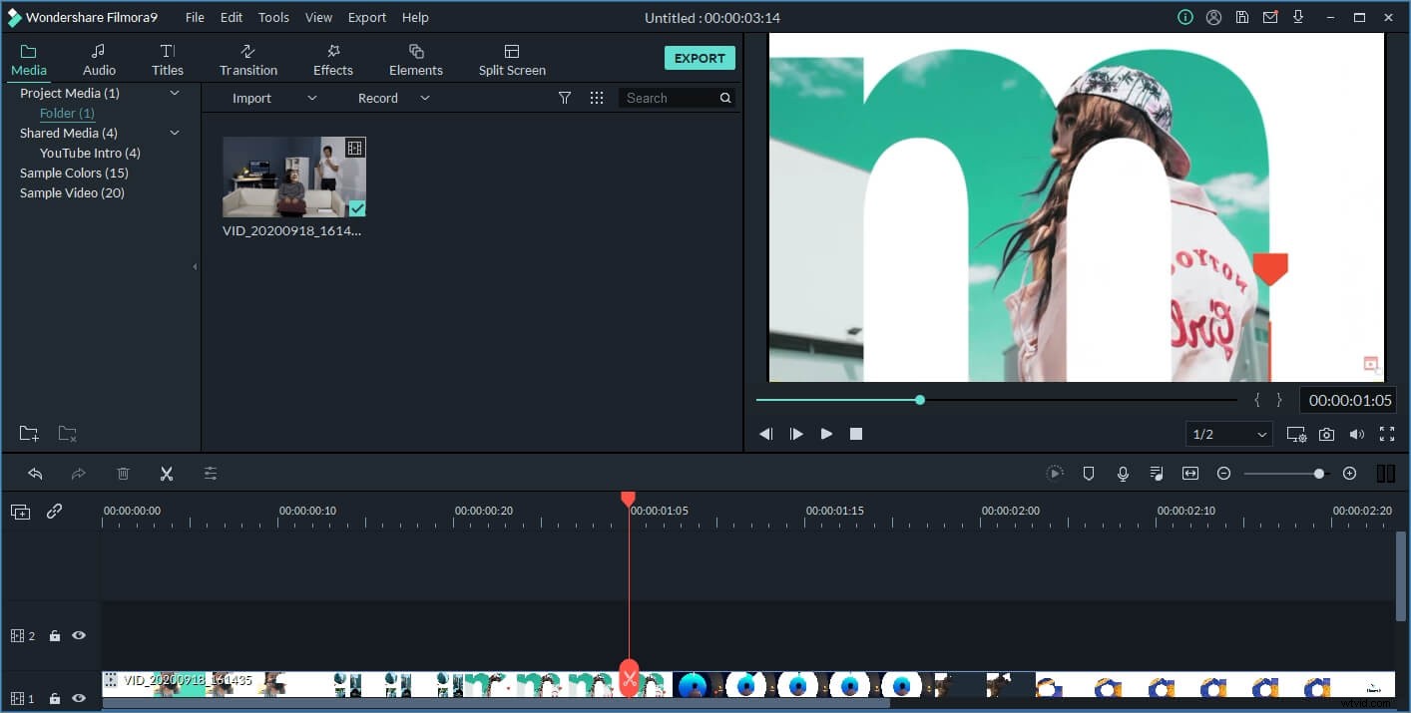Toggle the media filter funnel icon
1411x713 pixels.
pyautogui.click(x=565, y=97)
